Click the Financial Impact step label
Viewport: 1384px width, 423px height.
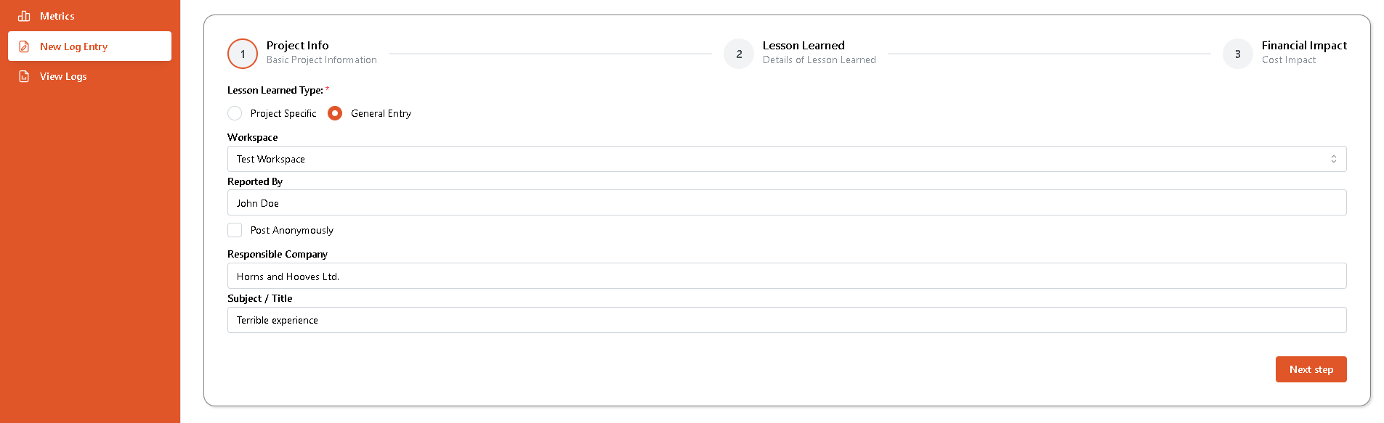pos(1304,45)
